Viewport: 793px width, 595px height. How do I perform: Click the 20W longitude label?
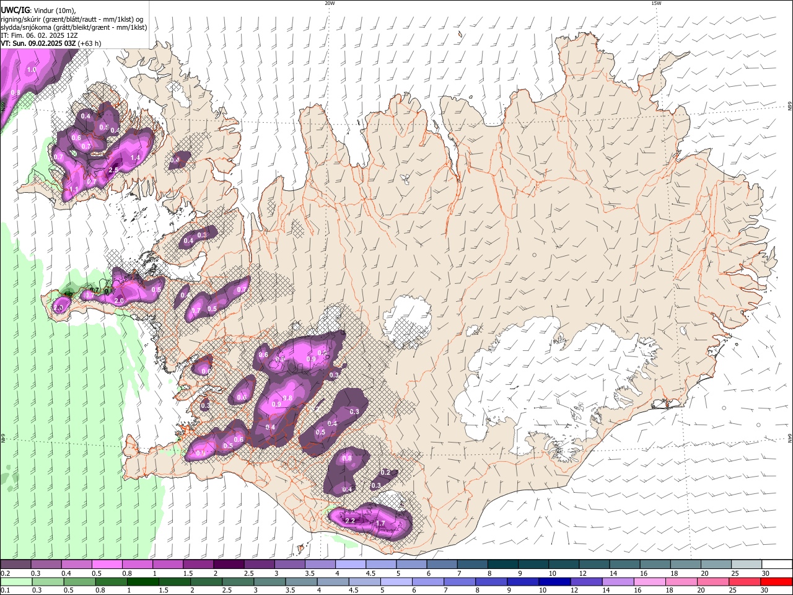(330, 3)
